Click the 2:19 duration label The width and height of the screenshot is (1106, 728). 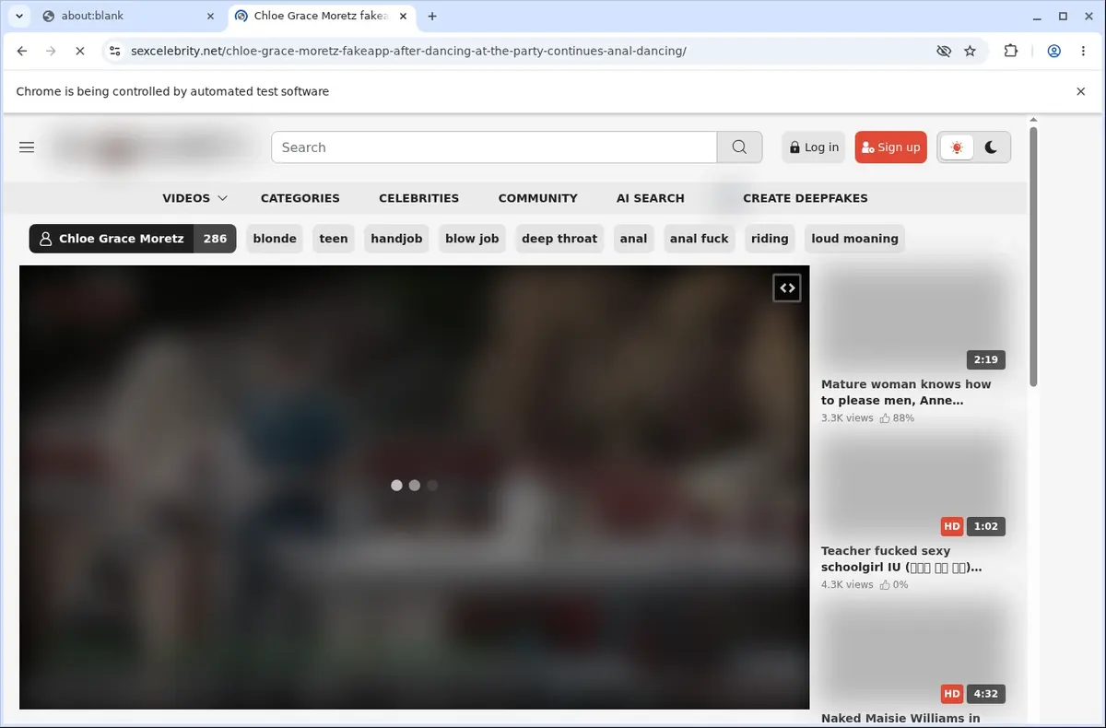point(986,359)
